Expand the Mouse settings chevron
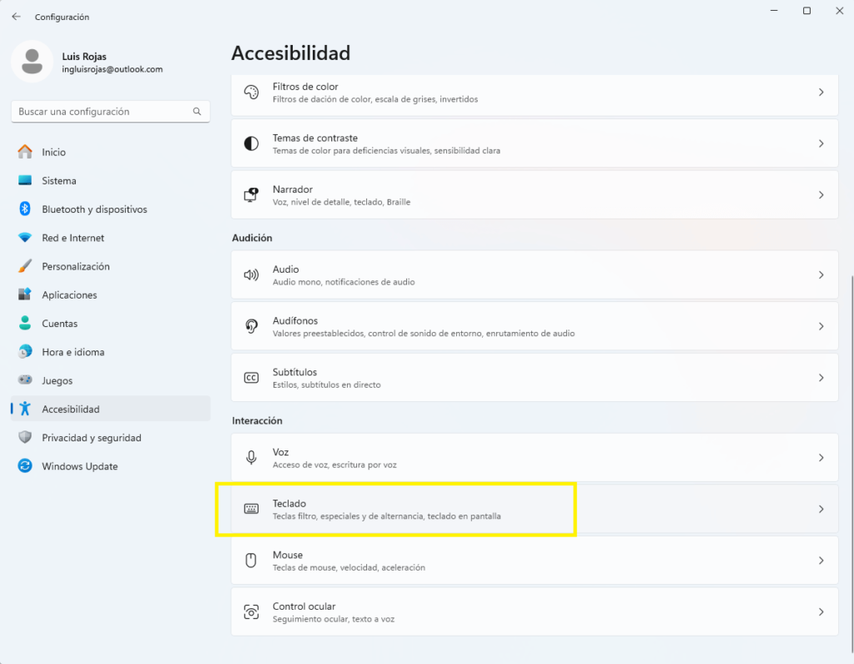 tap(821, 561)
